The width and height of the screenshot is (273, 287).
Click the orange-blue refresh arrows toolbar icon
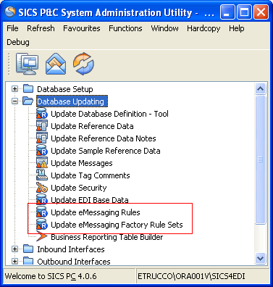83,64
